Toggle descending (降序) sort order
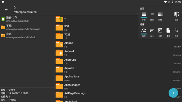 (x=176, y=32)
